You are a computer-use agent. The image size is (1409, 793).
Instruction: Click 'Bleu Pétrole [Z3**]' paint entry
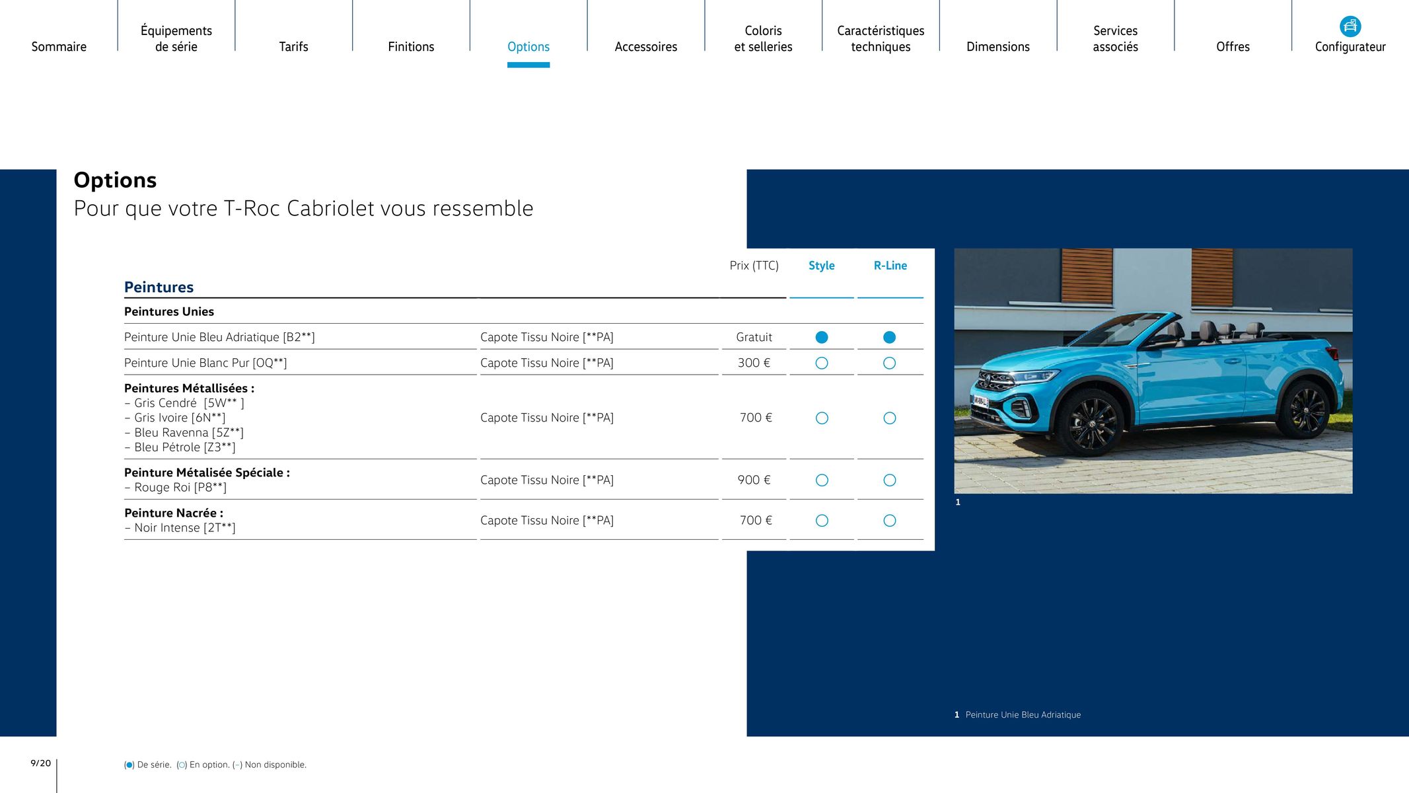tap(180, 447)
